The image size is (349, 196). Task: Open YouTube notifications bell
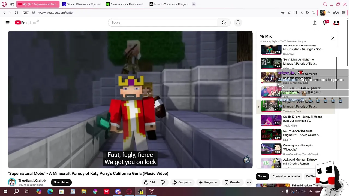[x=325, y=23]
